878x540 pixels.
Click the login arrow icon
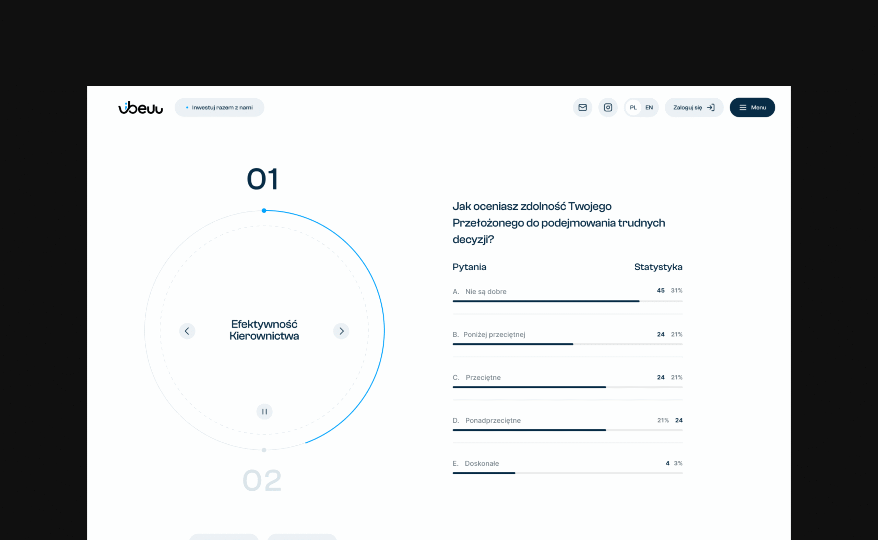coord(711,108)
